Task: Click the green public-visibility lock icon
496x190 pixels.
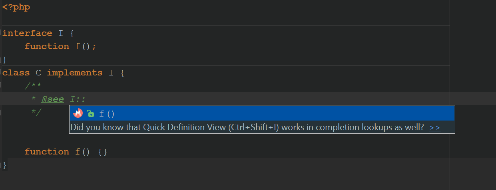Action: tap(90, 113)
